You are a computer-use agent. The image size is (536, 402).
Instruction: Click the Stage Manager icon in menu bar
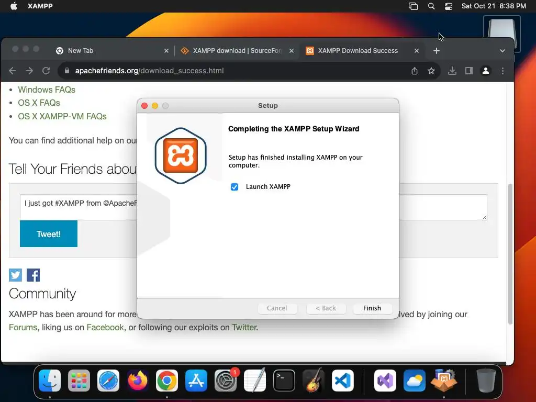point(414,6)
